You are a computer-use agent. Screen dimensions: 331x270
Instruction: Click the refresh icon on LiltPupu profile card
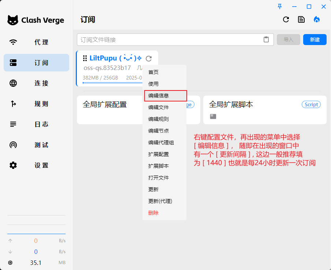pyautogui.click(x=148, y=58)
